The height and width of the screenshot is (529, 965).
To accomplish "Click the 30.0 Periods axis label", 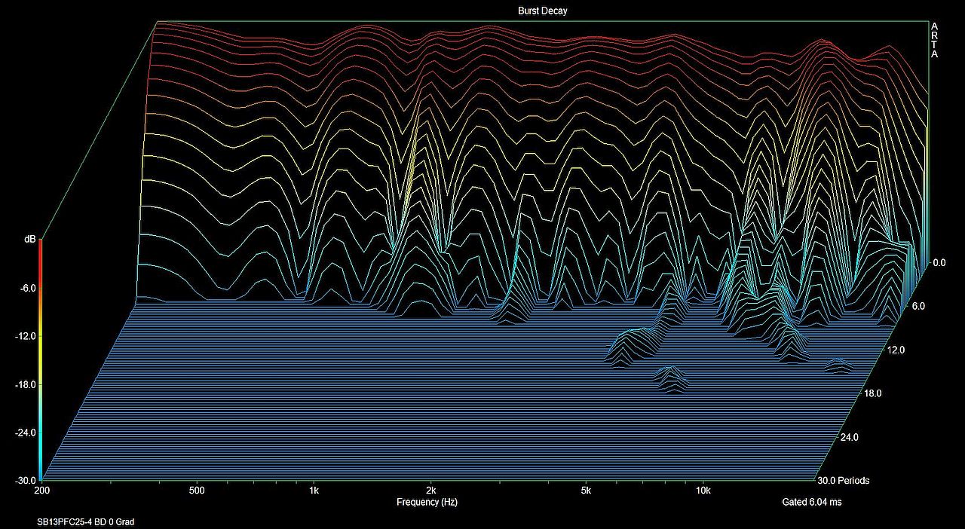I will [x=844, y=481].
